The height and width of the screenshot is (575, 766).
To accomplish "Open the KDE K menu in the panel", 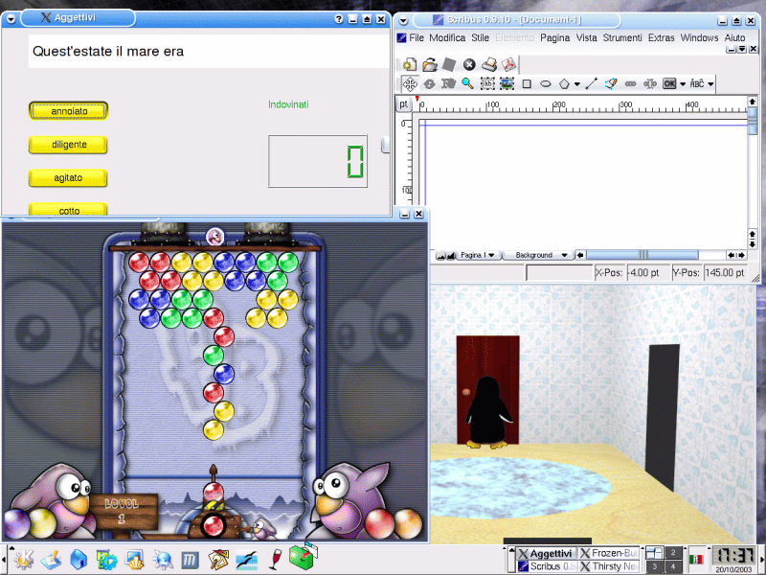I will click(24, 560).
